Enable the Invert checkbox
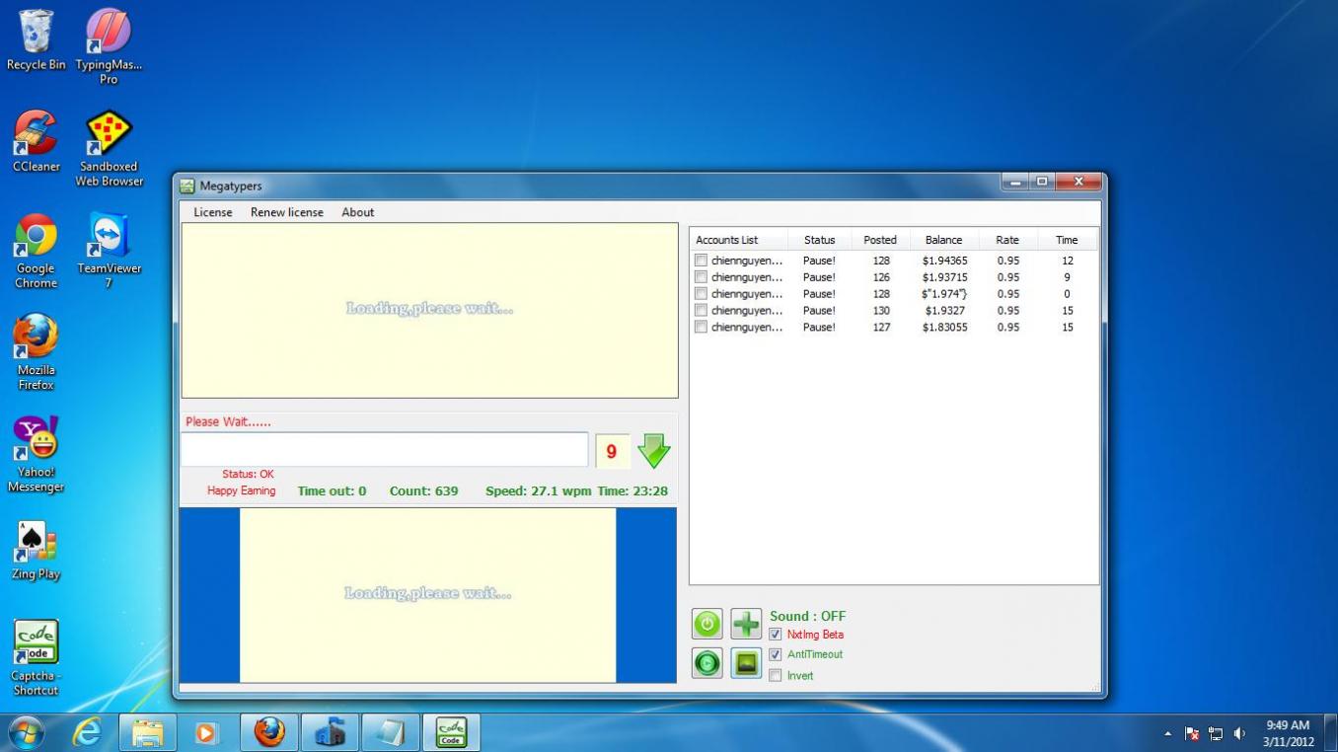 tap(776, 676)
